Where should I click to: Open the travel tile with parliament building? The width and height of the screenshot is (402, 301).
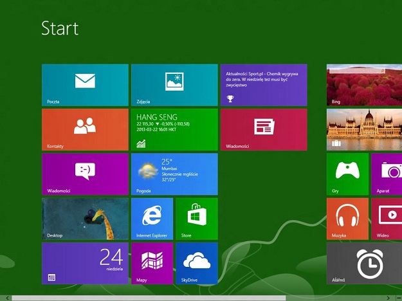364,129
